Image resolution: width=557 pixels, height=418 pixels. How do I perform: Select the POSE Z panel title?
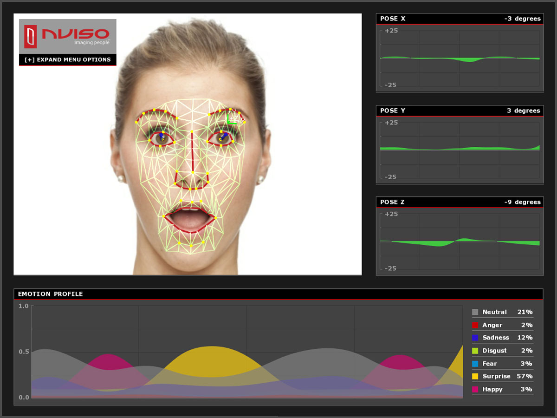click(393, 202)
